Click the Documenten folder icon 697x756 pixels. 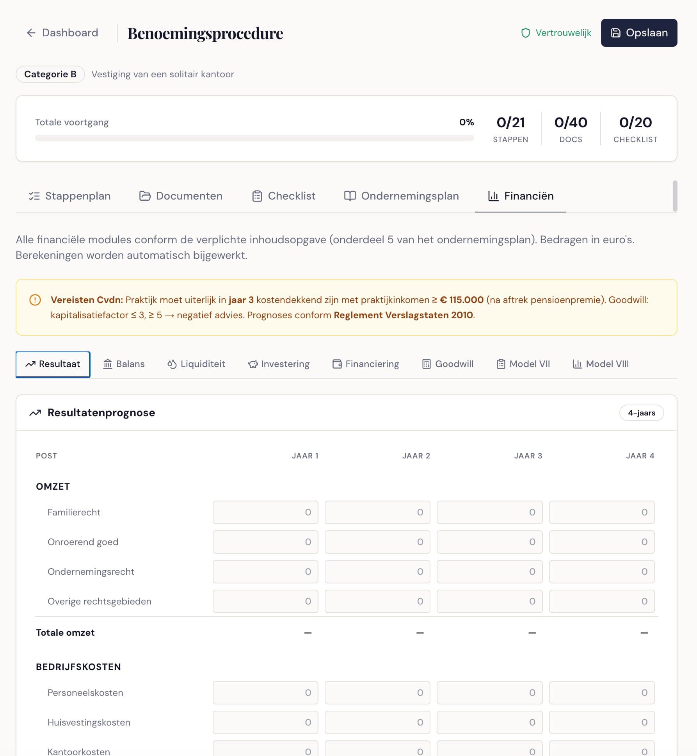click(x=145, y=196)
